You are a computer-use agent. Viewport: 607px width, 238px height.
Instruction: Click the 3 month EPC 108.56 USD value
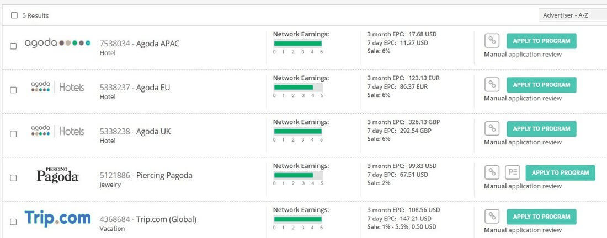[425, 210]
